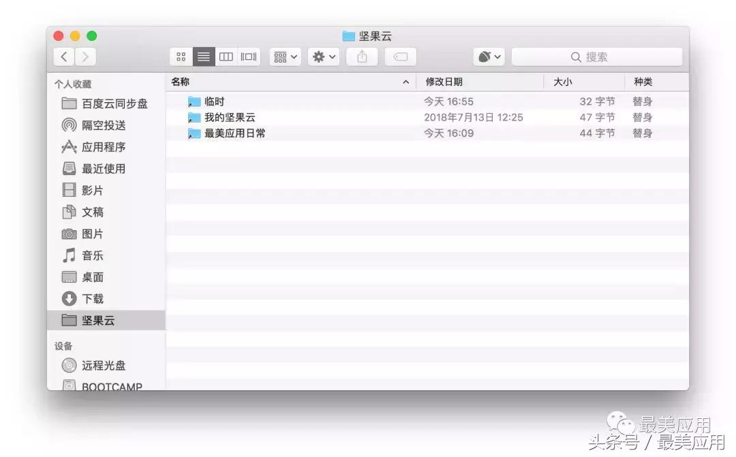Click the 最美应用日常 folder icon

click(194, 133)
